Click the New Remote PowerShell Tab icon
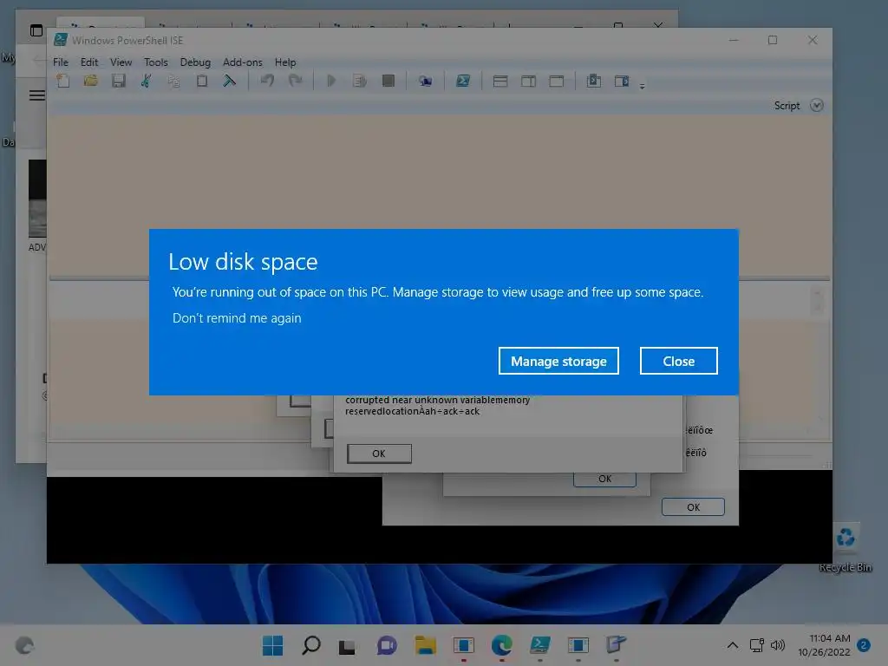The image size is (888, 666). click(x=425, y=81)
